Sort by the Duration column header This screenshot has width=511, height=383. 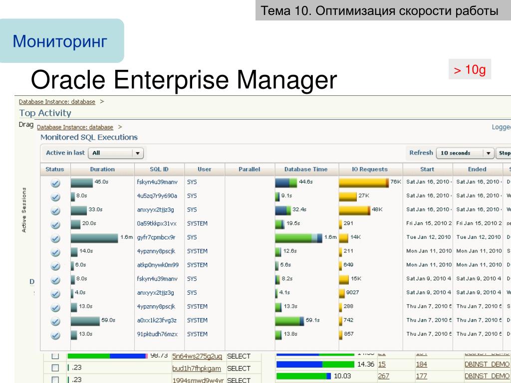pos(102,170)
